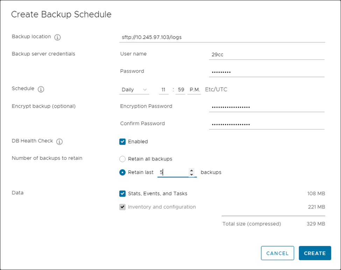Image resolution: width=341 pixels, height=270 pixels.
Task: Click the Etc/UTC timezone text
Action: tap(216, 89)
